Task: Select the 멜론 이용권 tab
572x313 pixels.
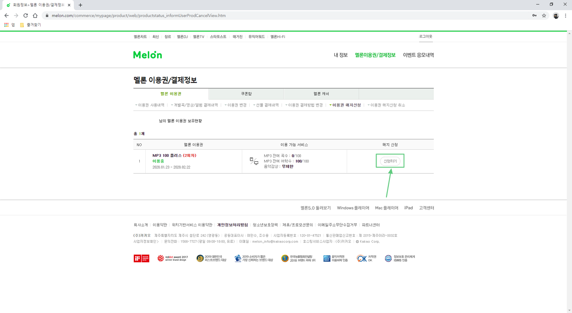Action: pyautogui.click(x=171, y=94)
